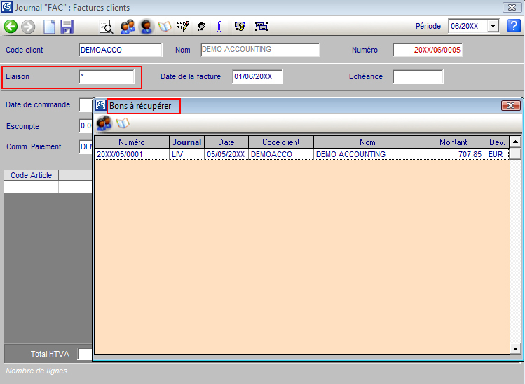This screenshot has height=384, width=525.
Task: Click book icon in Bons à récupérer toolbar
Action: (123, 123)
